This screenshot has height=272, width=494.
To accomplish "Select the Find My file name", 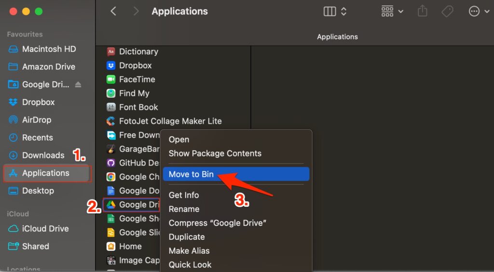I will [x=134, y=93].
